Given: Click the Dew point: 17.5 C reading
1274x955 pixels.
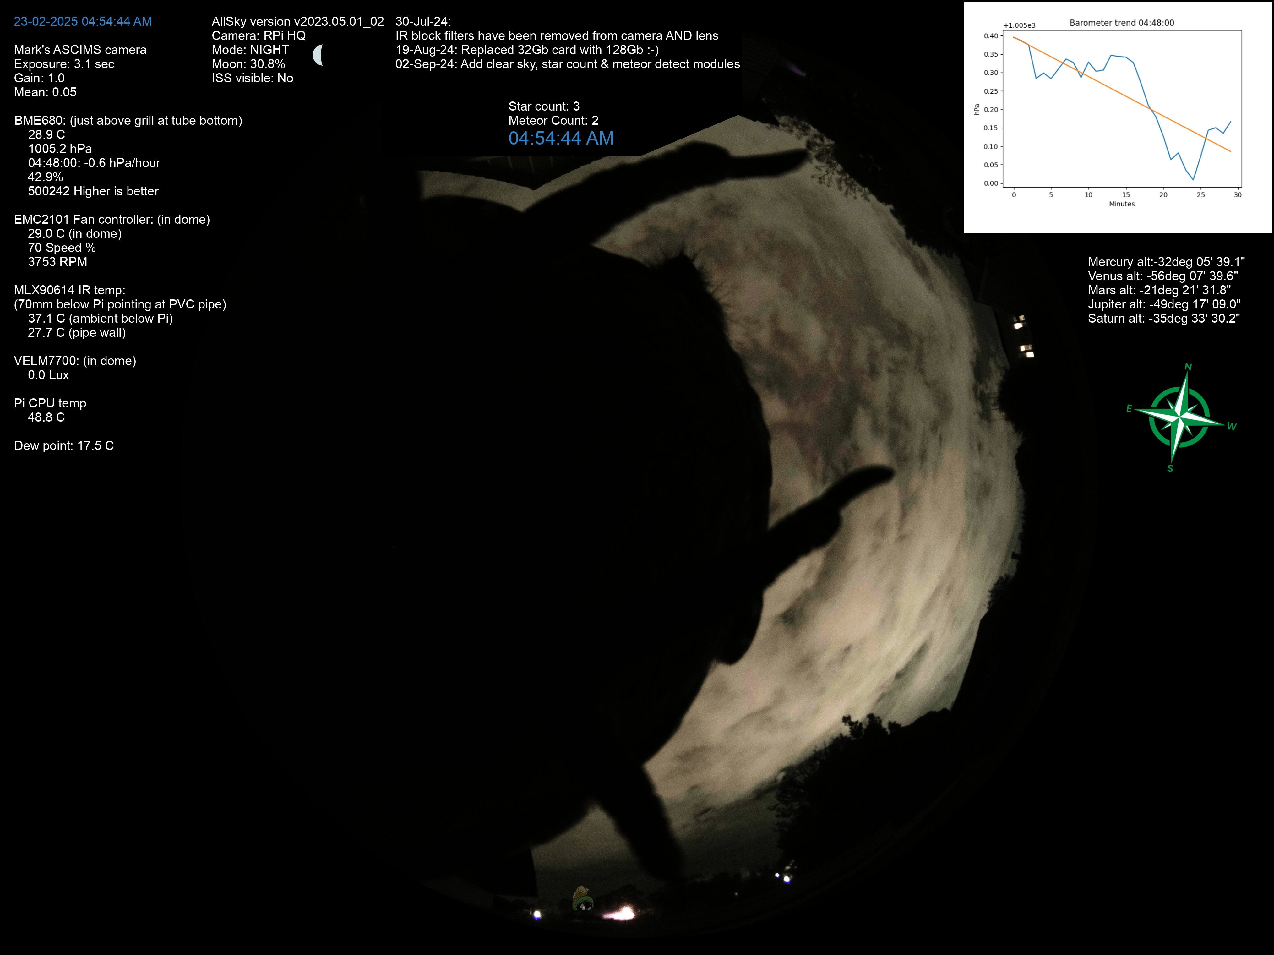Looking at the screenshot, I should tap(63, 445).
